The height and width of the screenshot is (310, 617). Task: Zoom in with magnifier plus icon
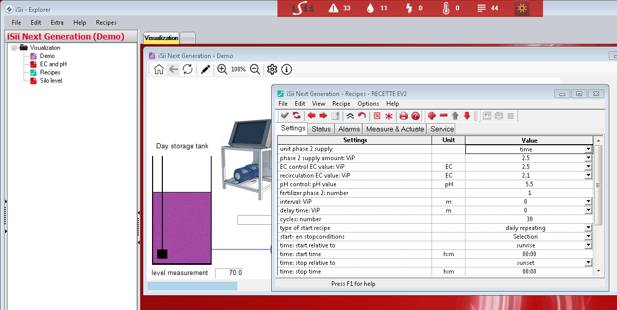point(222,69)
